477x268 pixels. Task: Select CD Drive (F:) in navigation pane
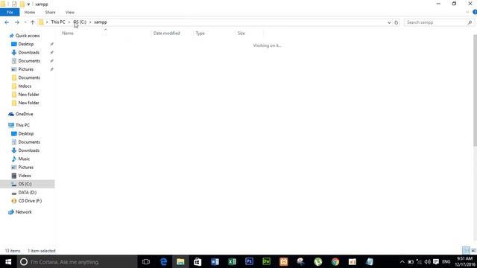30,201
